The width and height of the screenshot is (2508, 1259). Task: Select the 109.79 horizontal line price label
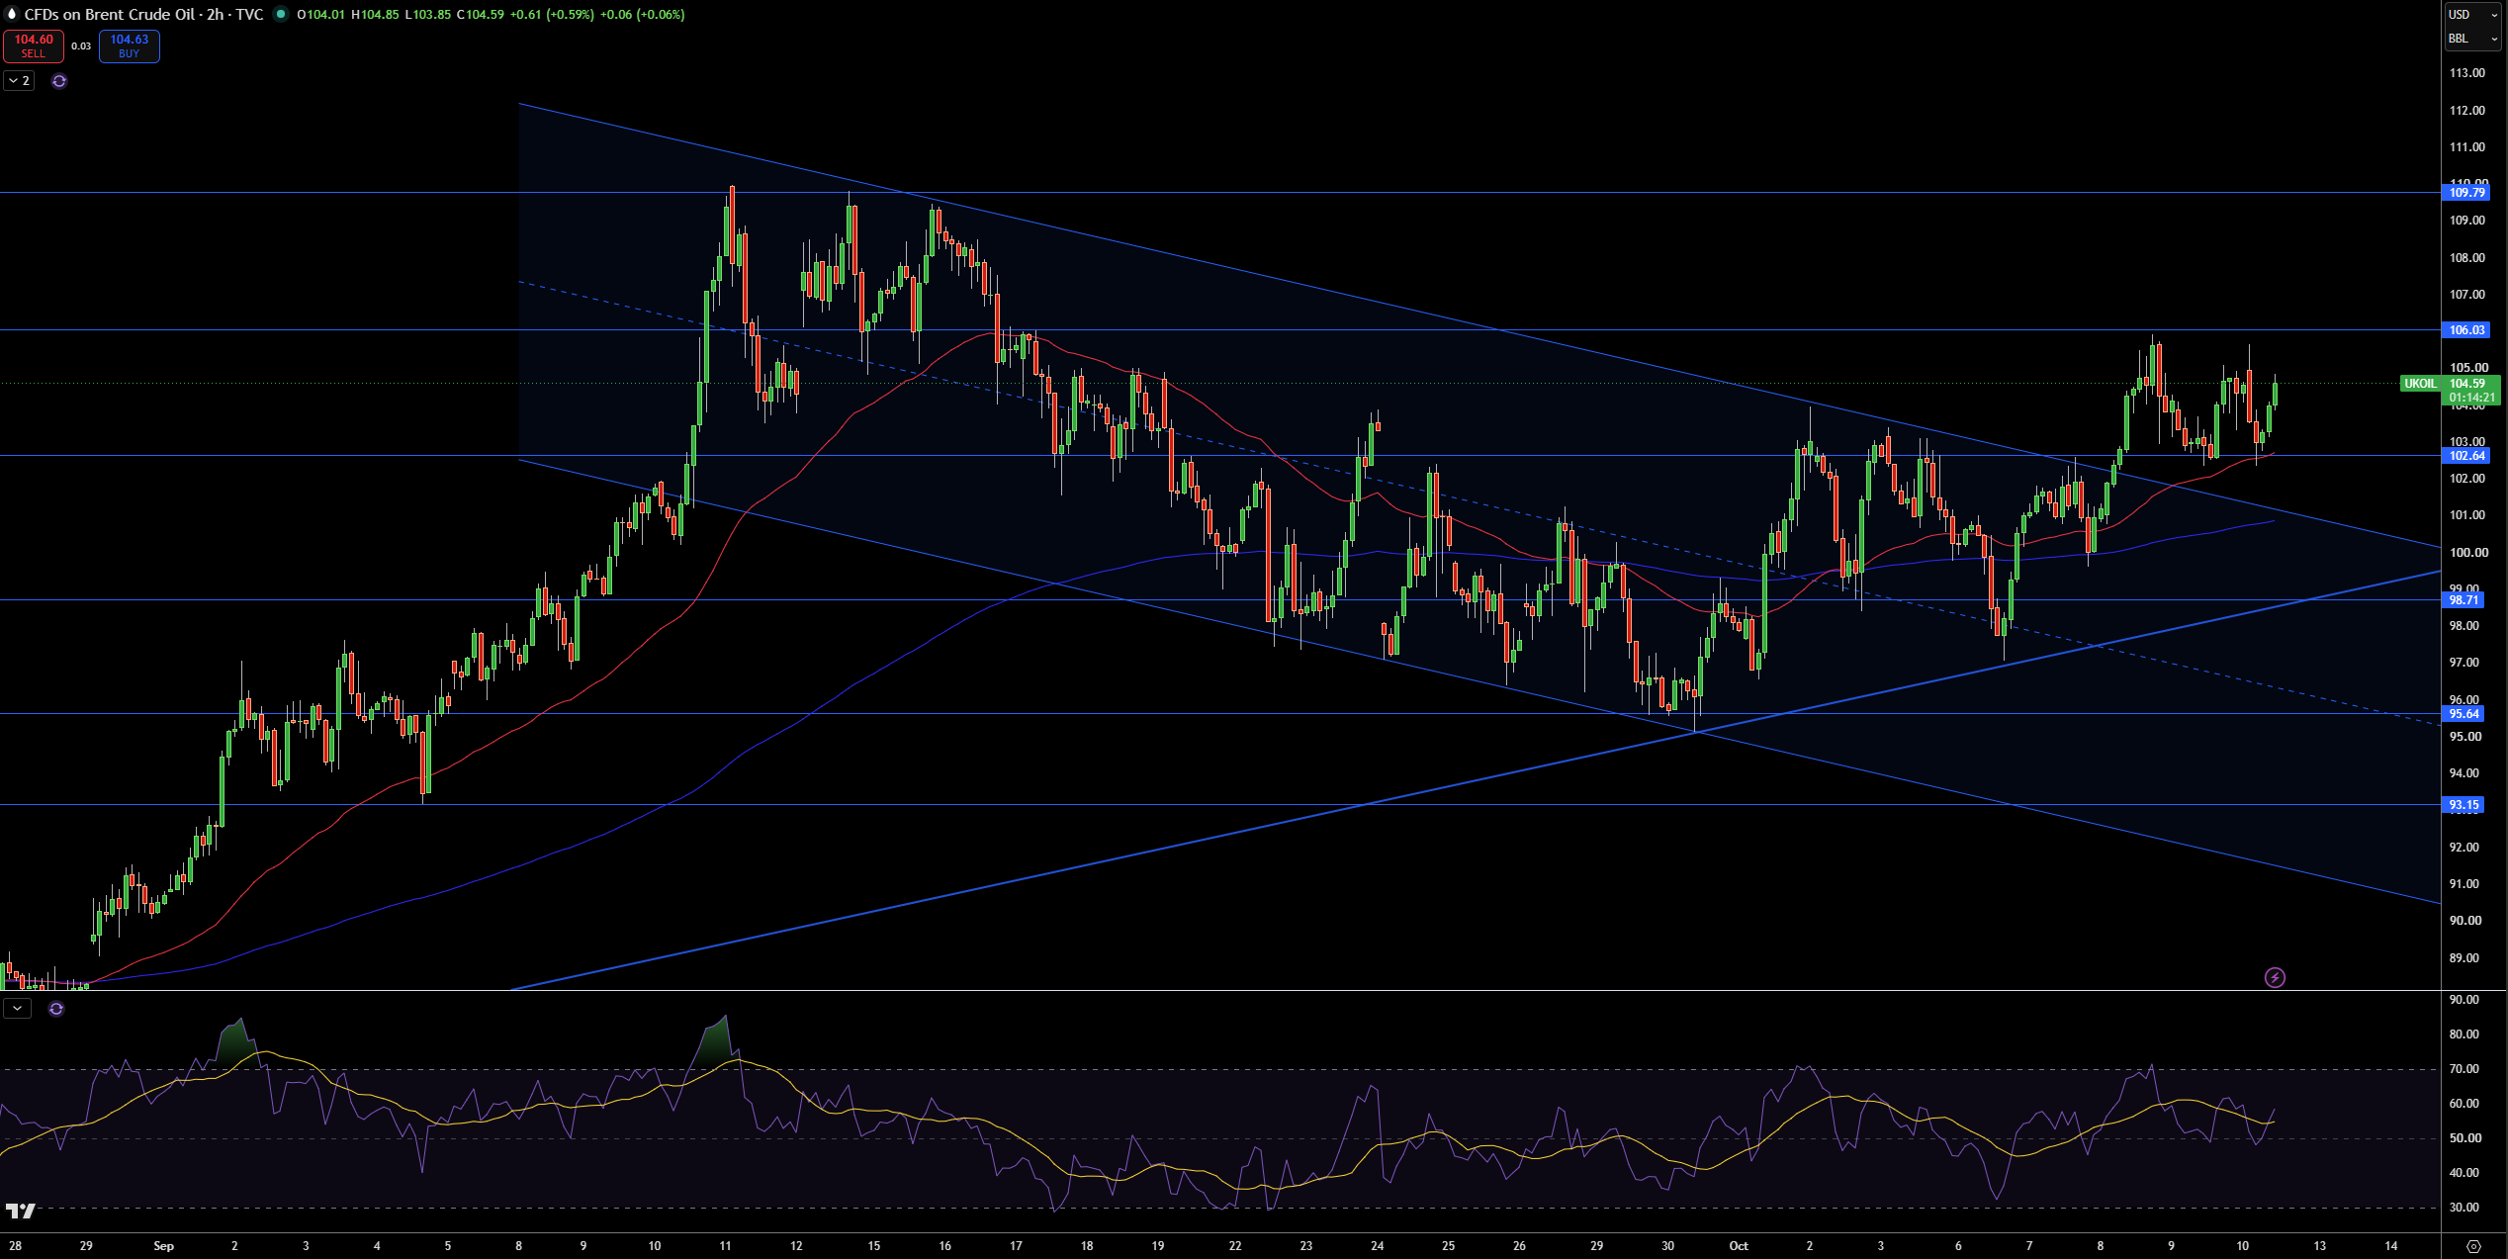tap(2466, 193)
